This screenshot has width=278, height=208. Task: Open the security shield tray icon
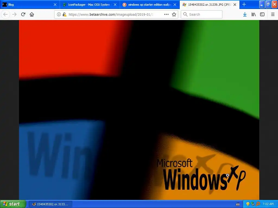pos(248,204)
